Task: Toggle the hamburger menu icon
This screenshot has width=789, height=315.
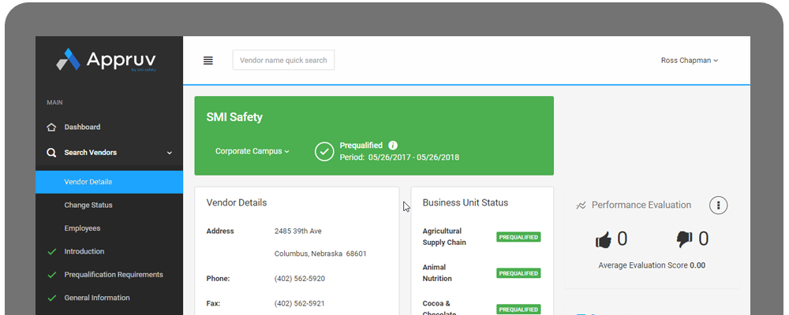Action: click(x=208, y=61)
